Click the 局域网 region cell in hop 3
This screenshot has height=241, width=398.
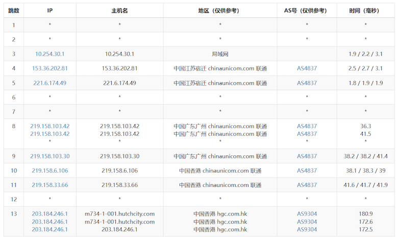click(x=220, y=54)
